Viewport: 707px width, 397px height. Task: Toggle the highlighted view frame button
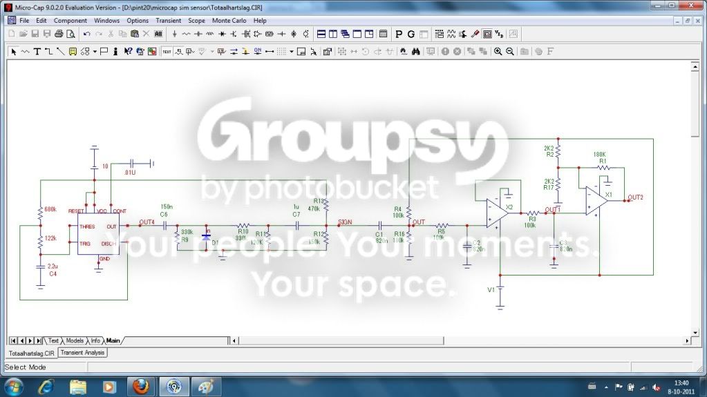click(487, 34)
